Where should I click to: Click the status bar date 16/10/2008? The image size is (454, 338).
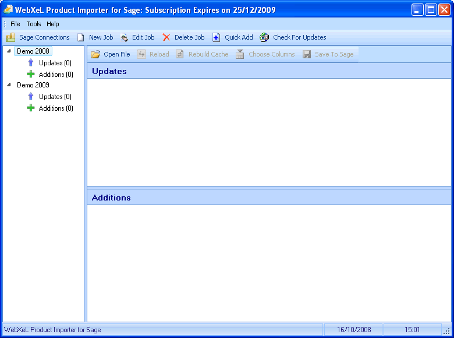coord(354,330)
